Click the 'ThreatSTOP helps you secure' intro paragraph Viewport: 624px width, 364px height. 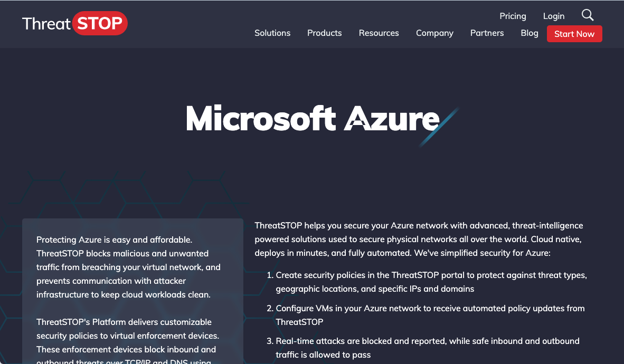tap(419, 239)
